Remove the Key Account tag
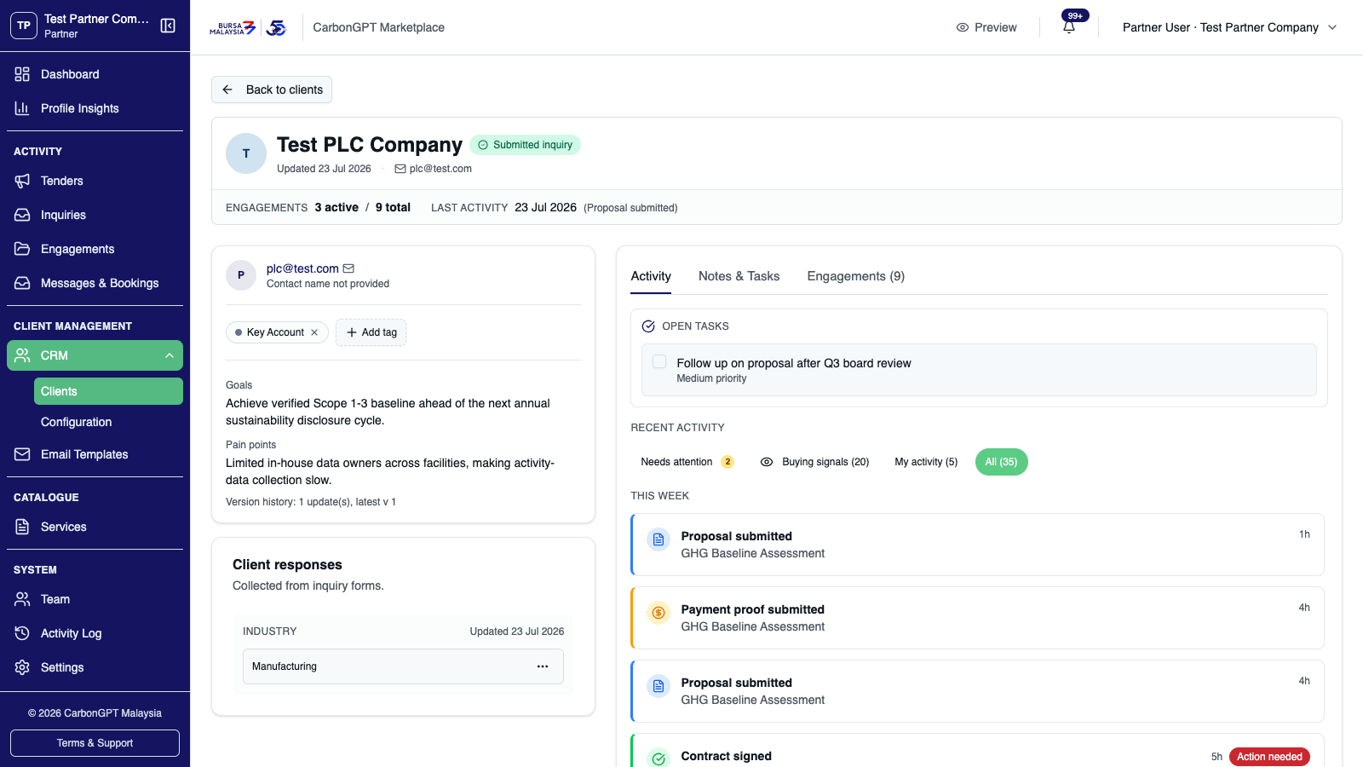This screenshot has height=767, width=1363. pyautogui.click(x=314, y=332)
